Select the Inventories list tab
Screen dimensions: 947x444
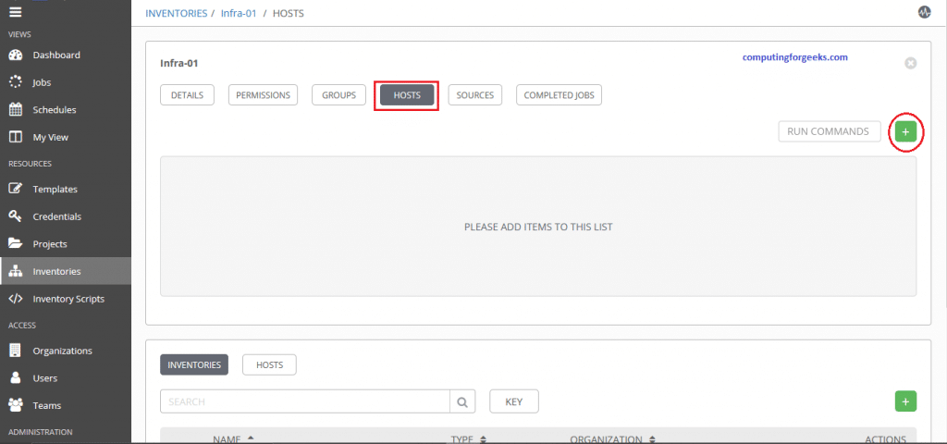coord(194,364)
